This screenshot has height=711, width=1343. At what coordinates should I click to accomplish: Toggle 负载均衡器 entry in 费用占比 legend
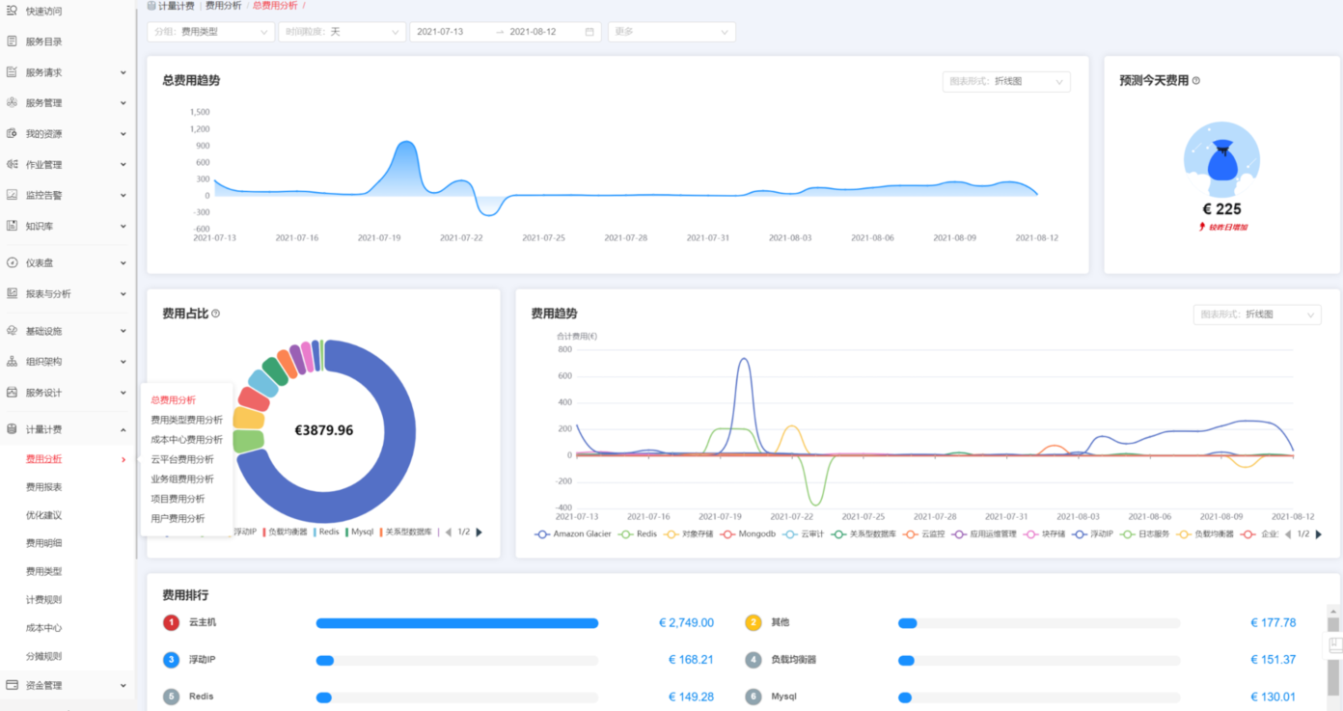(x=286, y=532)
